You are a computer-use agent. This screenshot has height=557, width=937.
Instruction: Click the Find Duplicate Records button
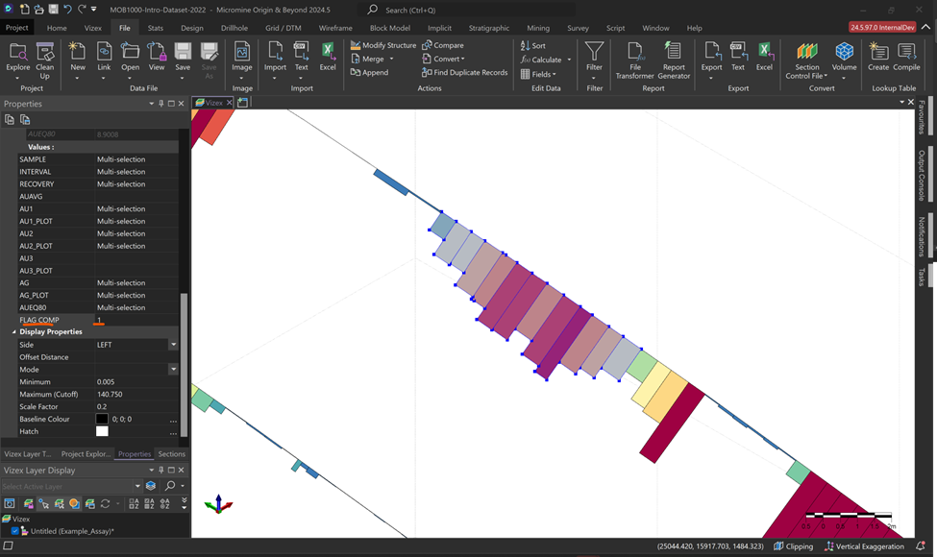pyautogui.click(x=464, y=73)
